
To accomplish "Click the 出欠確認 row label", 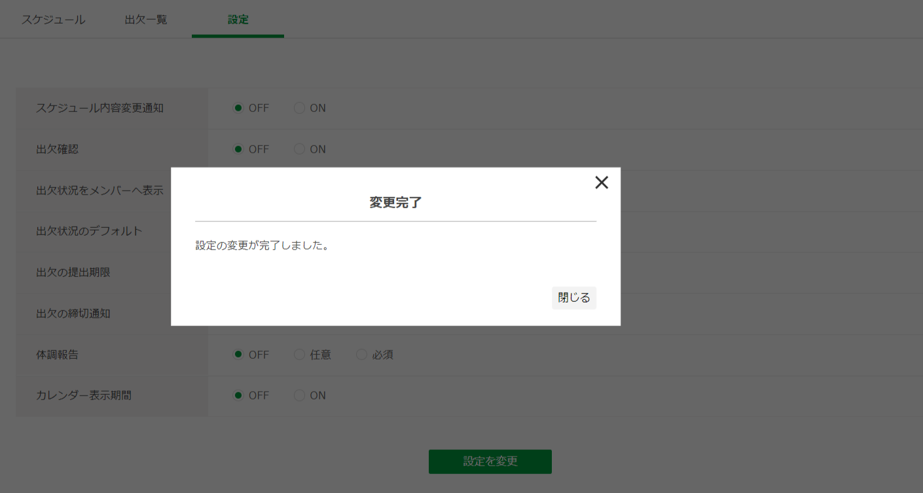I will point(57,149).
